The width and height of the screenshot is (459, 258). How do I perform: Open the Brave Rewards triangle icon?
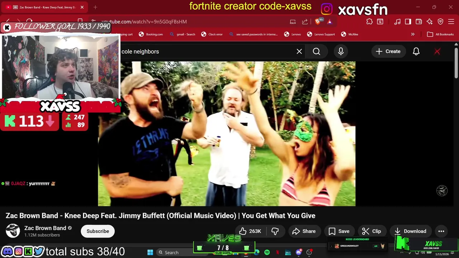click(x=330, y=21)
